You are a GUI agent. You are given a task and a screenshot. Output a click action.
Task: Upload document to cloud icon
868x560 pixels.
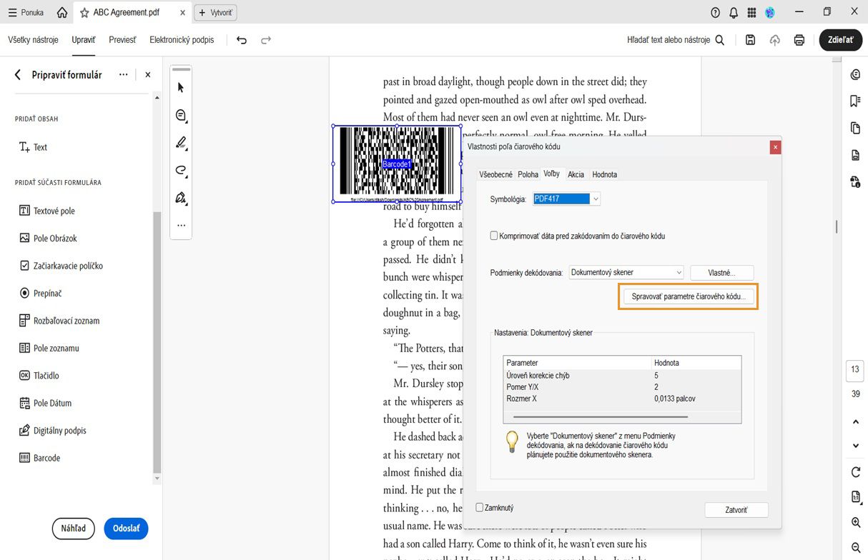tap(774, 40)
